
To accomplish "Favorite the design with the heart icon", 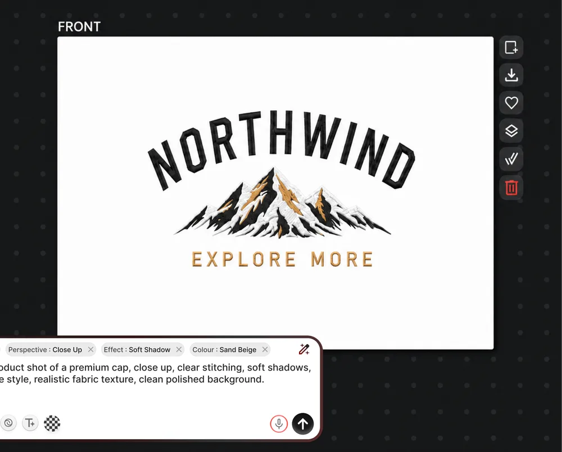I will 511,103.
